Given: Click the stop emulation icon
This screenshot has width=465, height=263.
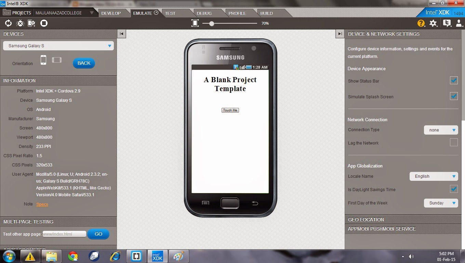Looking at the screenshot, I should pos(44,23).
